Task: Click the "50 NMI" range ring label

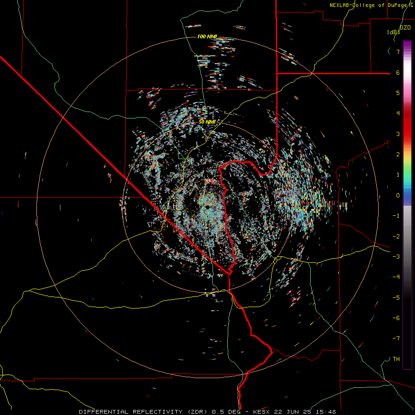Action: (207, 122)
